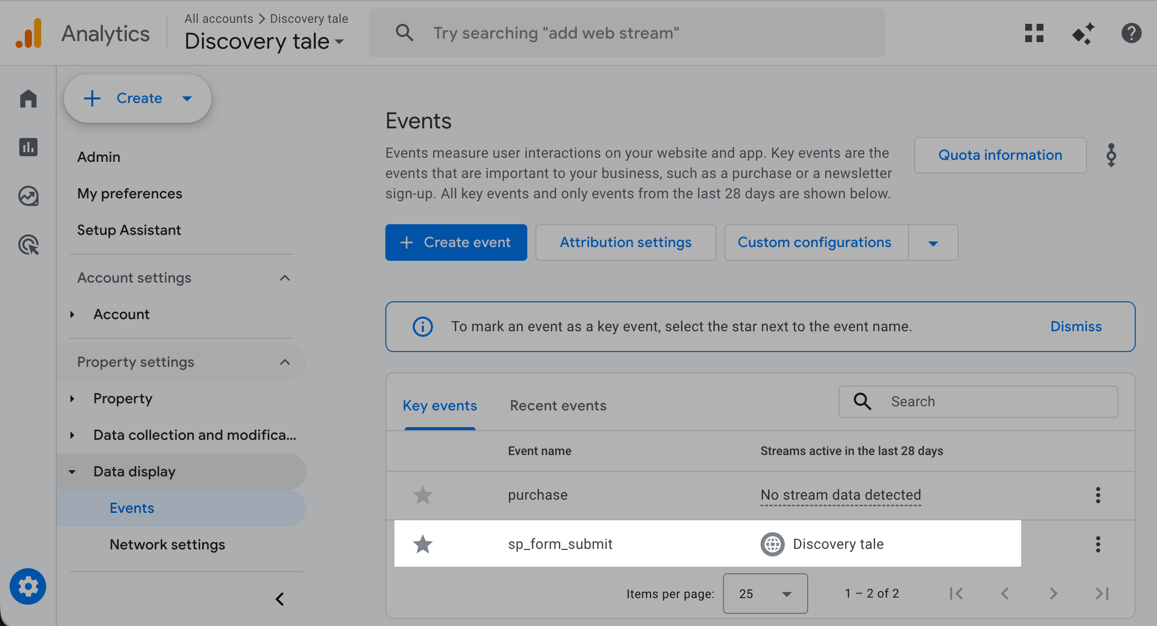Image resolution: width=1157 pixels, height=626 pixels.
Task: Collapse the Account settings section
Action: (285, 278)
